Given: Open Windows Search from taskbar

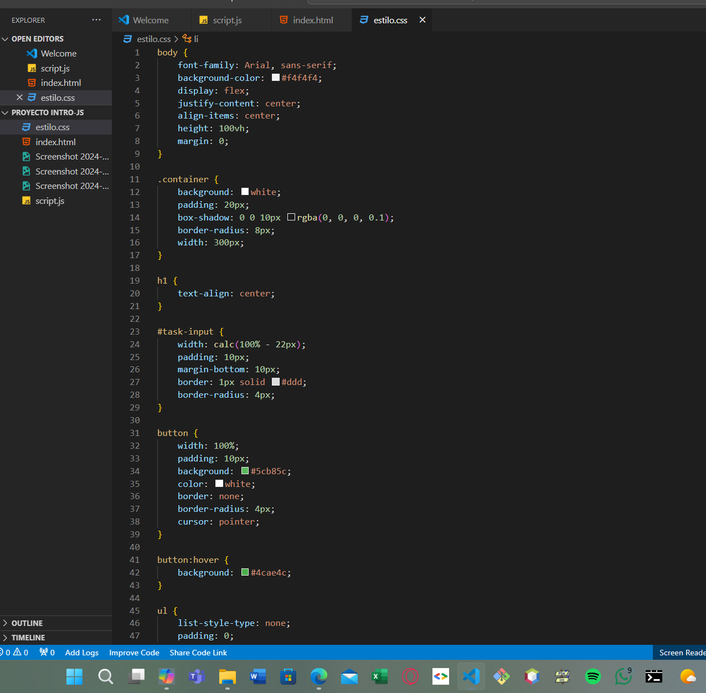Looking at the screenshot, I should [x=105, y=676].
